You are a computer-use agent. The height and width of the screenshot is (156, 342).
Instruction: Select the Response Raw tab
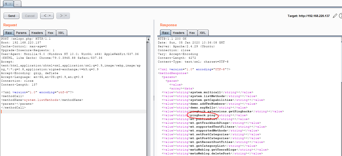165,33
